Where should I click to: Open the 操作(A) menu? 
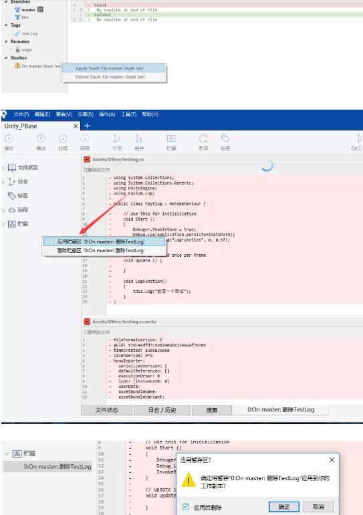click(107, 114)
